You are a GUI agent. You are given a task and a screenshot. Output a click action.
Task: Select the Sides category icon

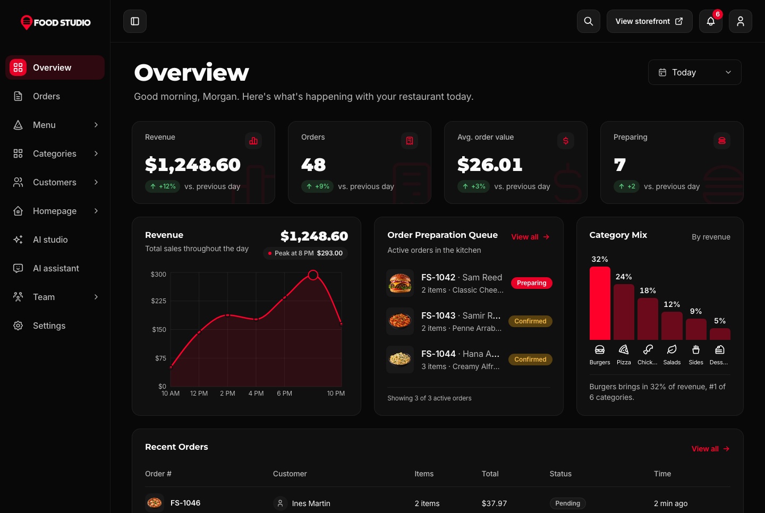pos(696,349)
